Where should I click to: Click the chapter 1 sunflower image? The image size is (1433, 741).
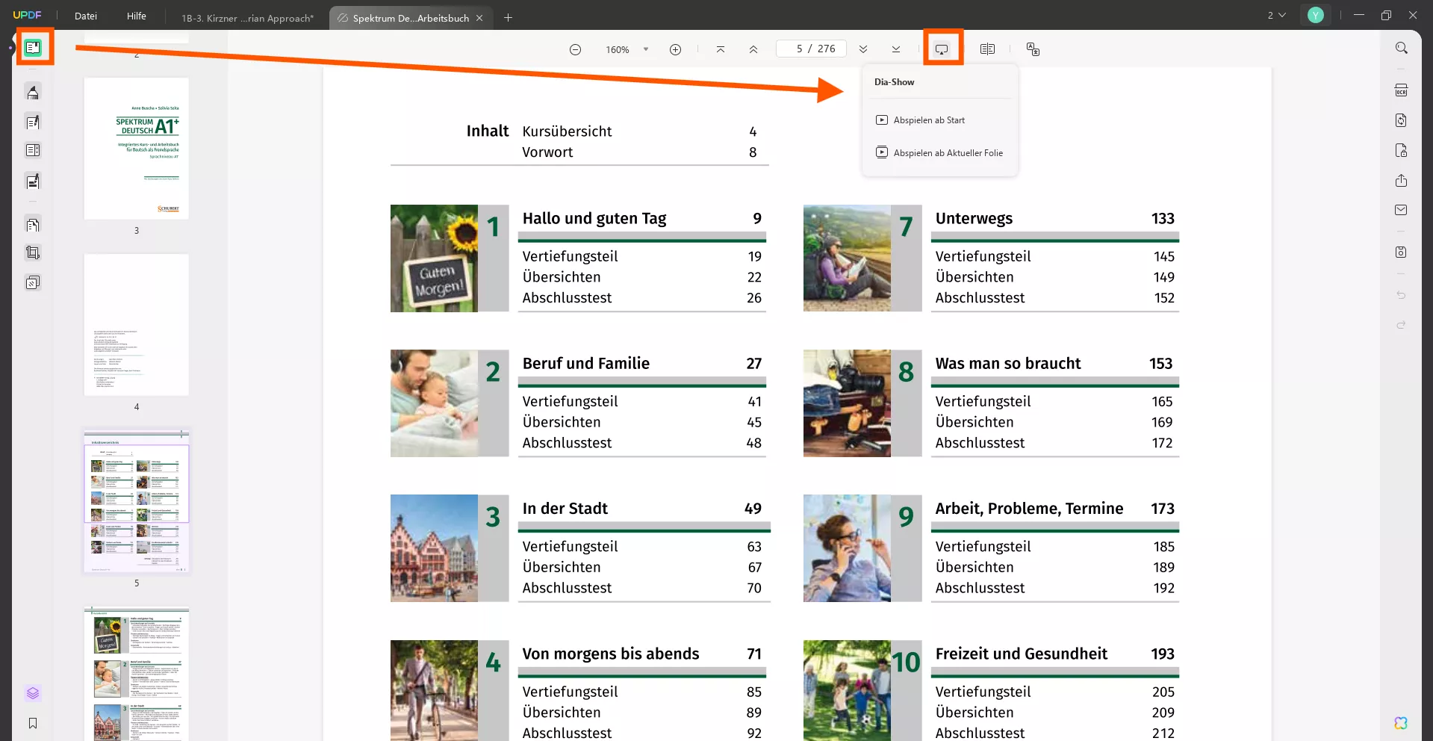(x=434, y=258)
